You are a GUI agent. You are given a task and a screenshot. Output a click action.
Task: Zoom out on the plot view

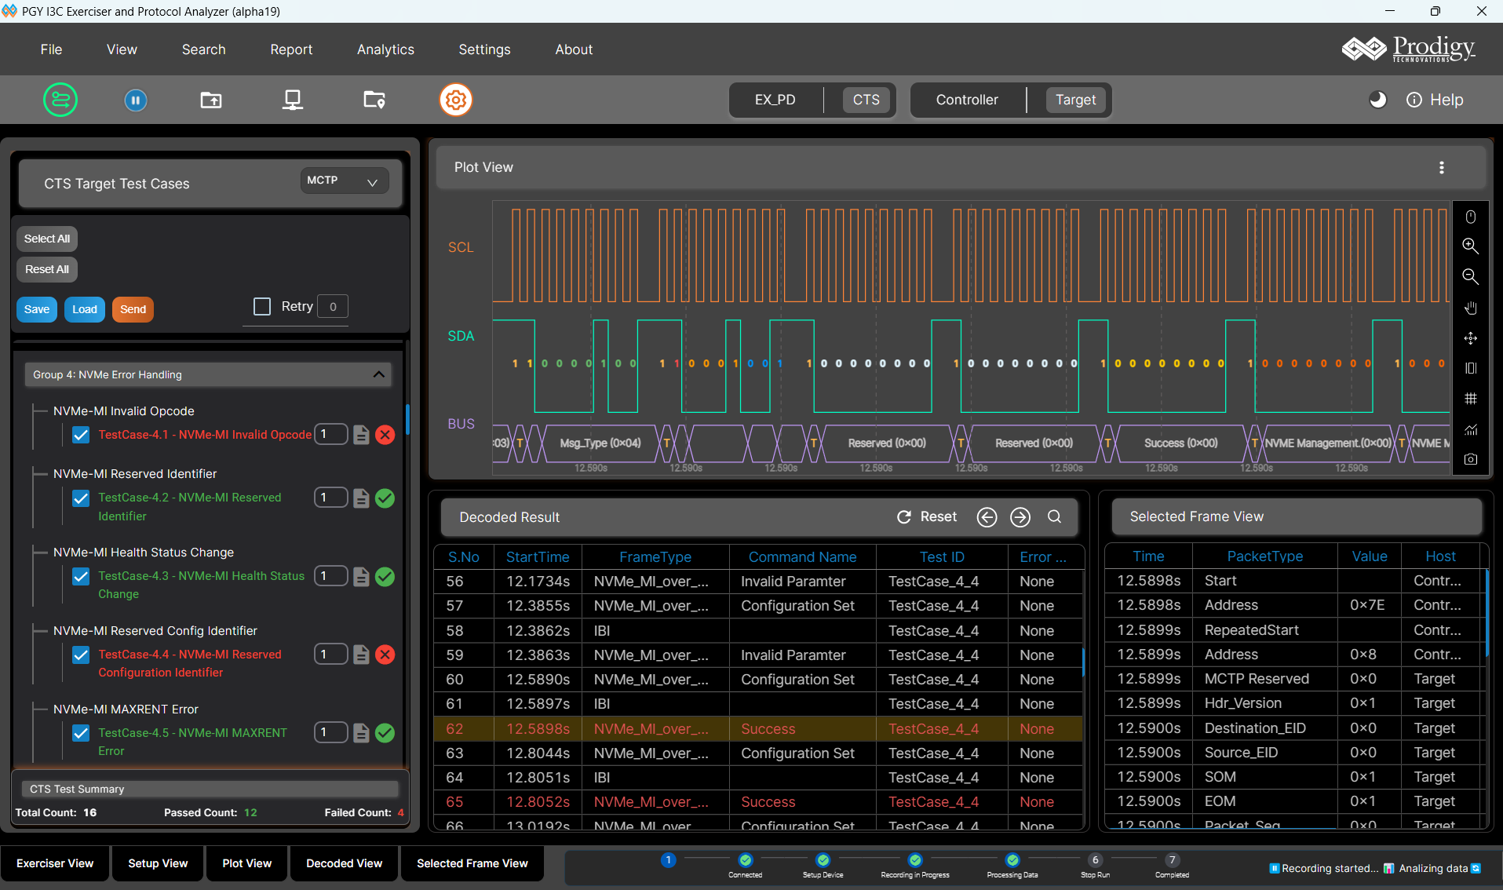[x=1470, y=276]
